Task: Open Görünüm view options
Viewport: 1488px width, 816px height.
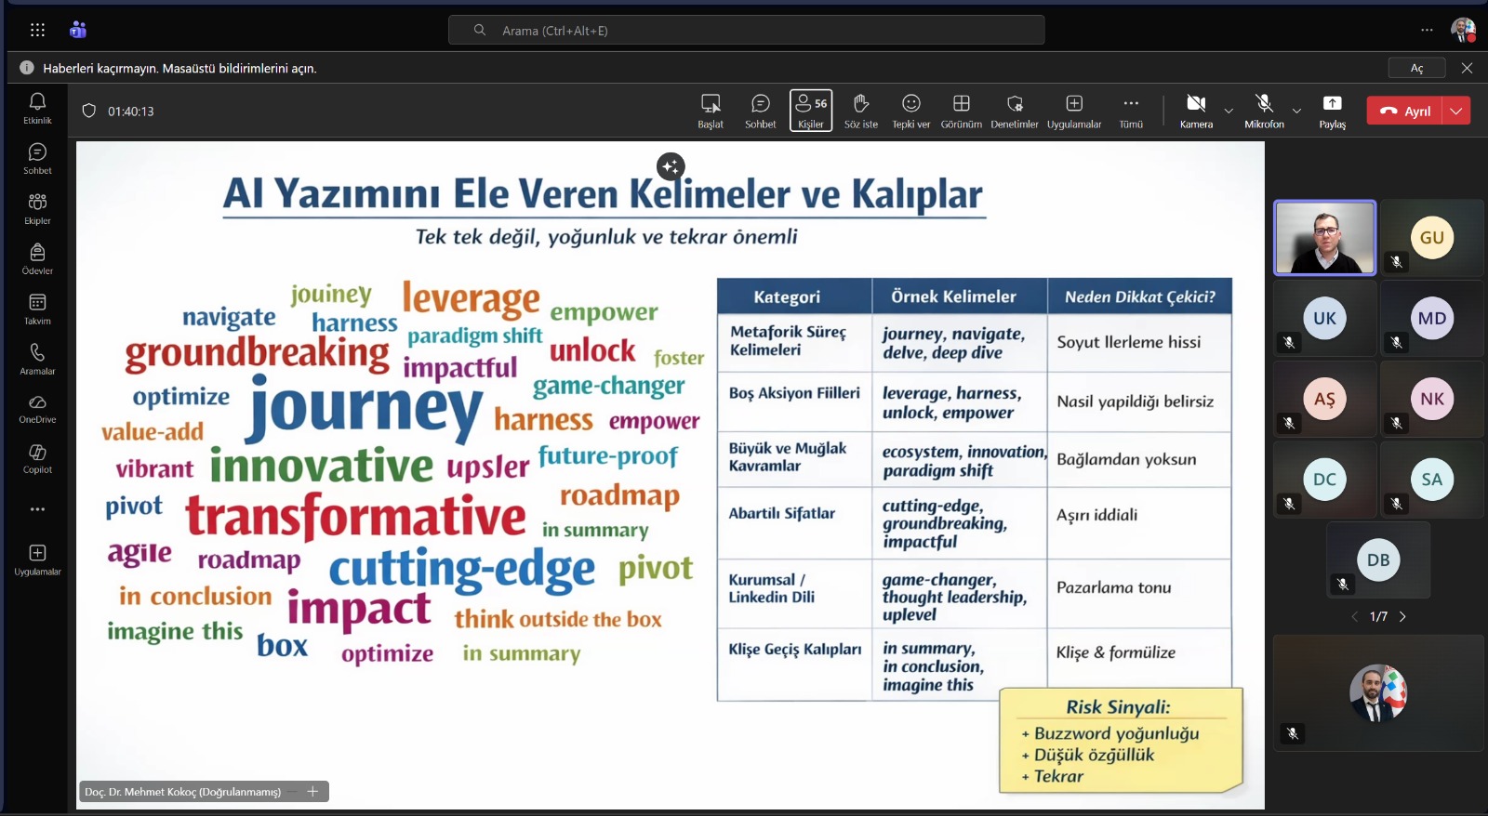Action: tap(961, 111)
